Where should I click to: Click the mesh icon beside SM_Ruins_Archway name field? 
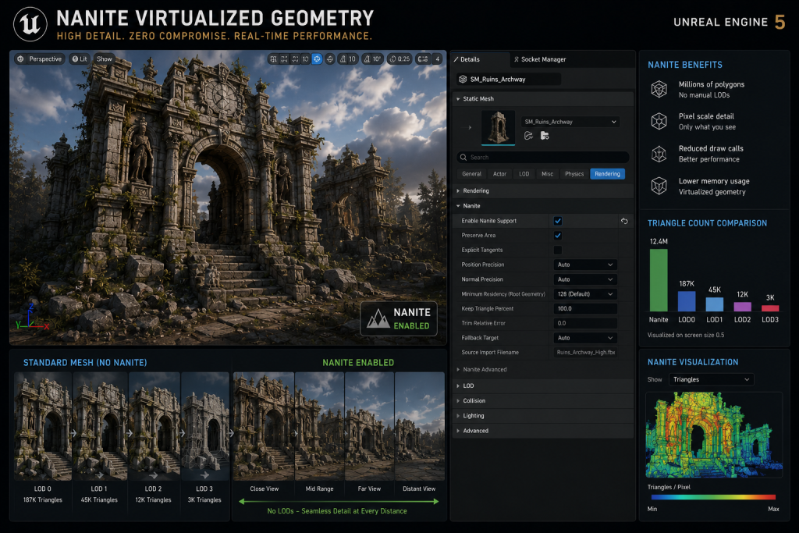[x=463, y=80]
